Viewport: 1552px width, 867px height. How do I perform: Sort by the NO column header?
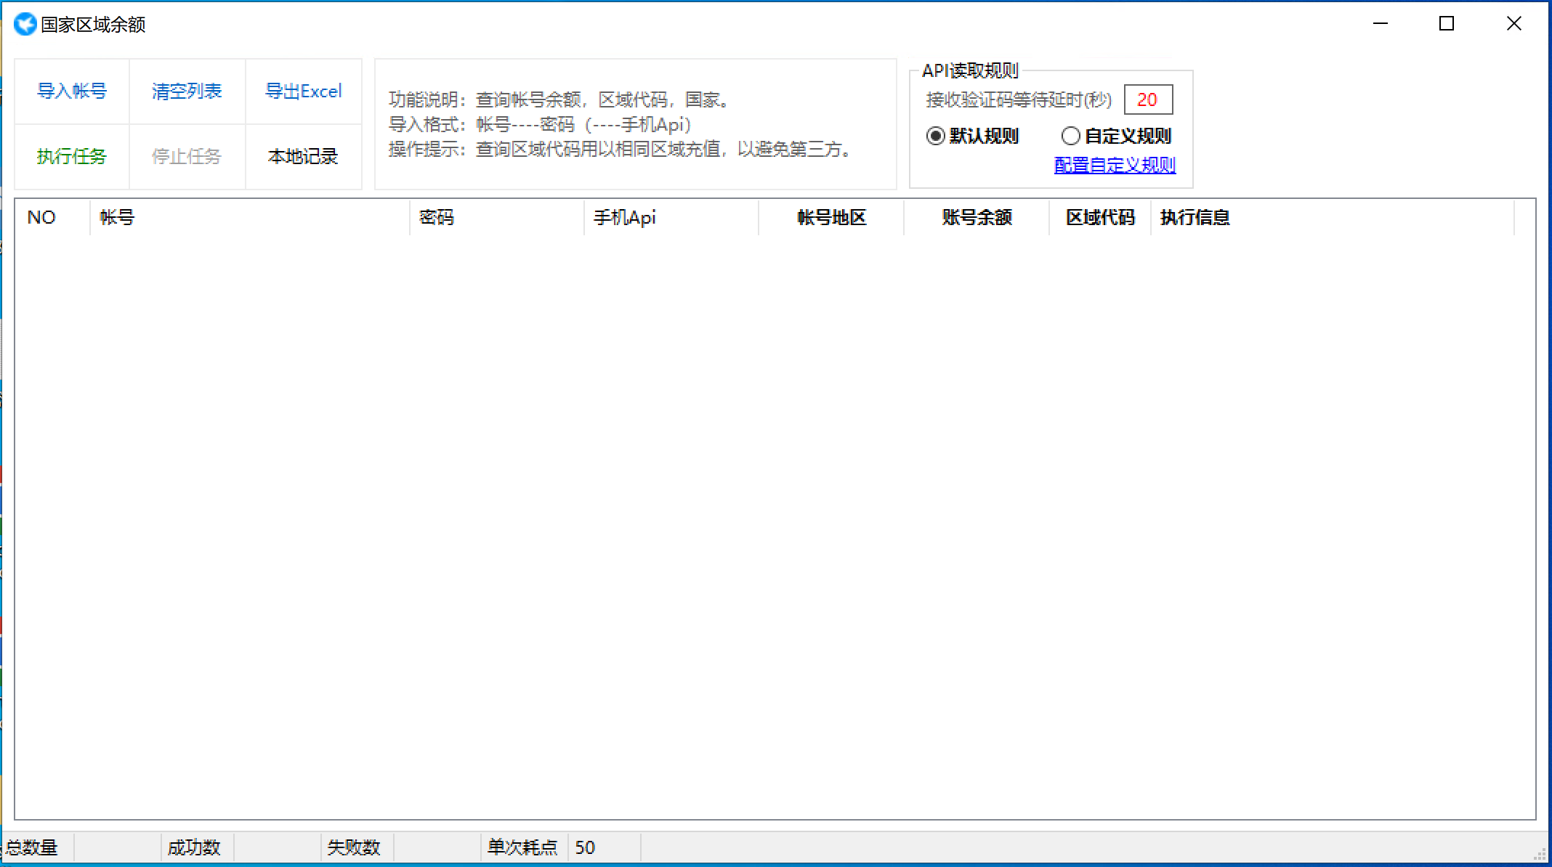tap(53, 217)
